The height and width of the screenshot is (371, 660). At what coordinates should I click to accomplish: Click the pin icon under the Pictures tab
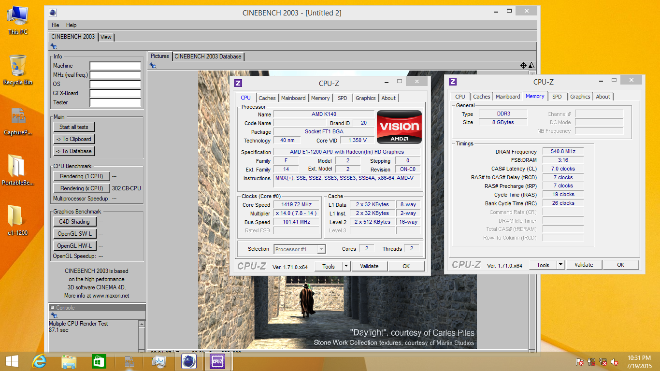153,66
